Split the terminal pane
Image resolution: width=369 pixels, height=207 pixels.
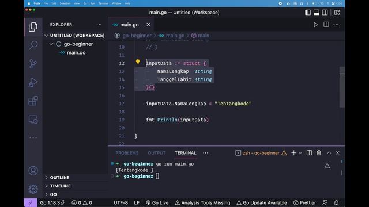[x=309, y=153]
